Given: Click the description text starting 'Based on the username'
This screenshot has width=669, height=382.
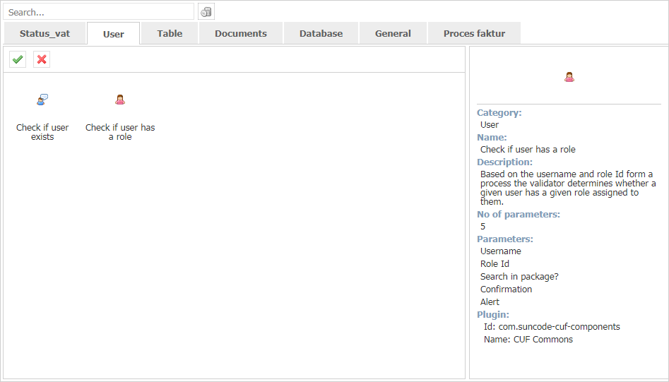Looking at the screenshot, I should 568,188.
